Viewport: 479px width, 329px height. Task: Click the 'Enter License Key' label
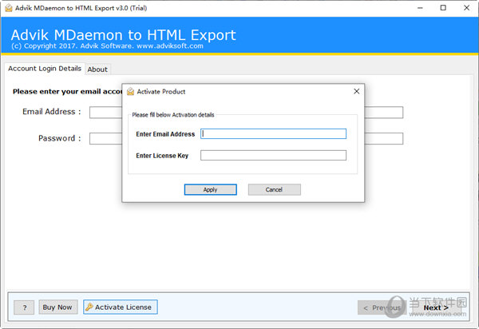point(162,156)
